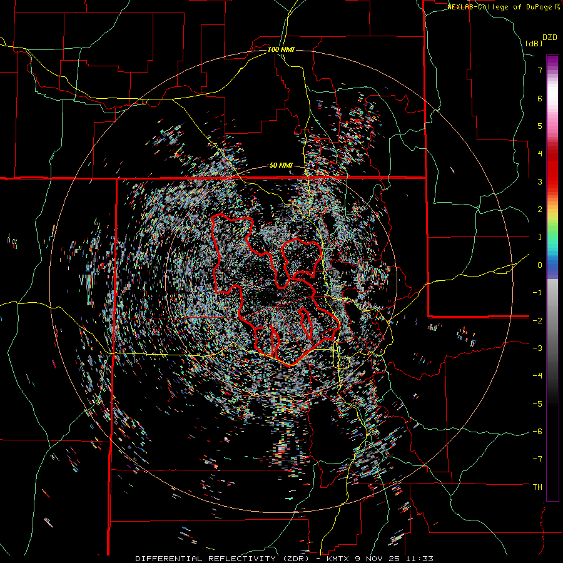Click the DZD legend title
563x563 pixels.
pos(550,38)
